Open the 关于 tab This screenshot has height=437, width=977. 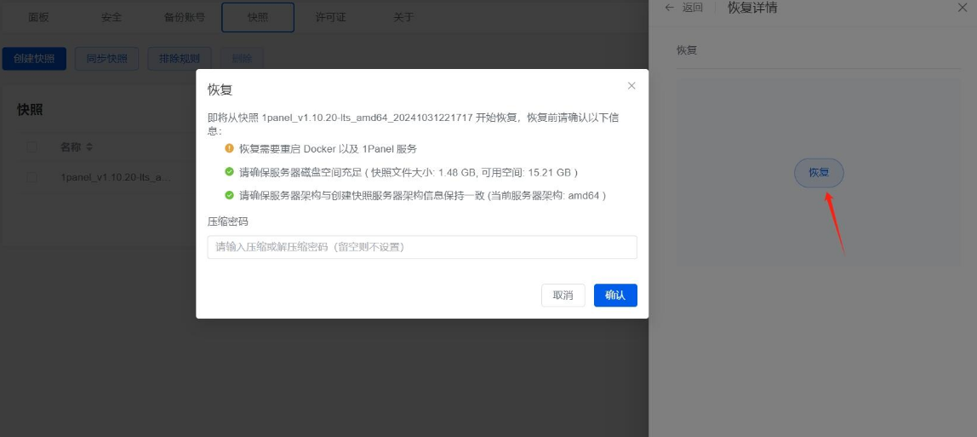(404, 17)
